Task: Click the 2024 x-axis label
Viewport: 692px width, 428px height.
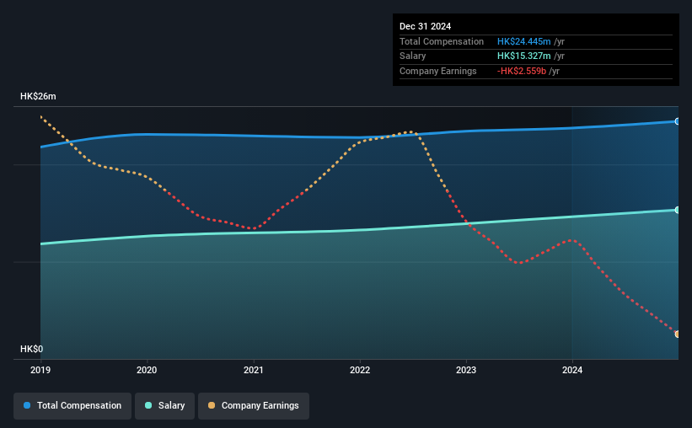Action: pyautogui.click(x=572, y=370)
